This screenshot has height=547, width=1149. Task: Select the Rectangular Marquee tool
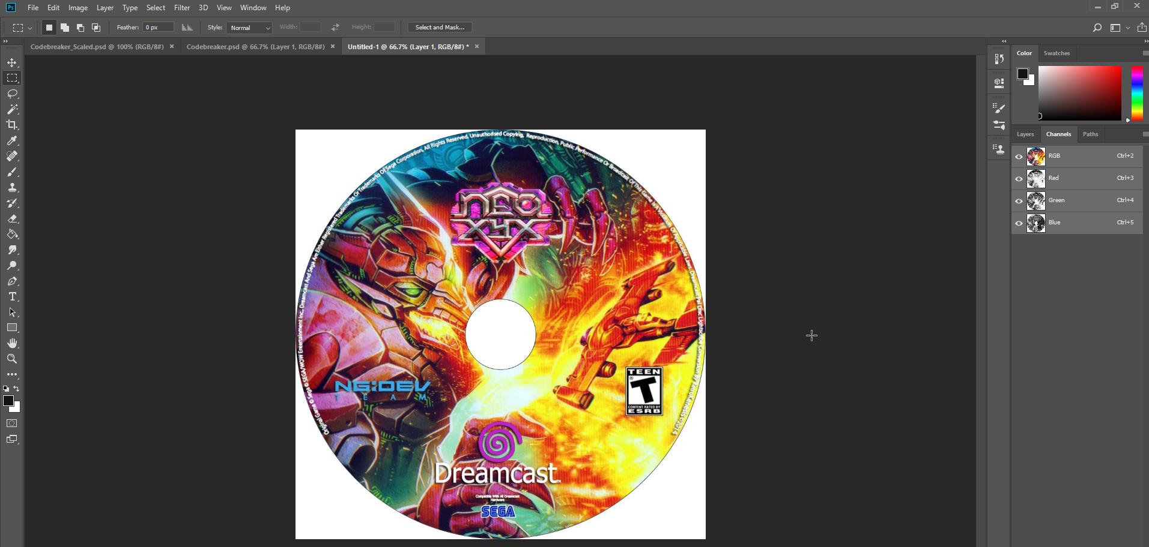pyautogui.click(x=12, y=78)
